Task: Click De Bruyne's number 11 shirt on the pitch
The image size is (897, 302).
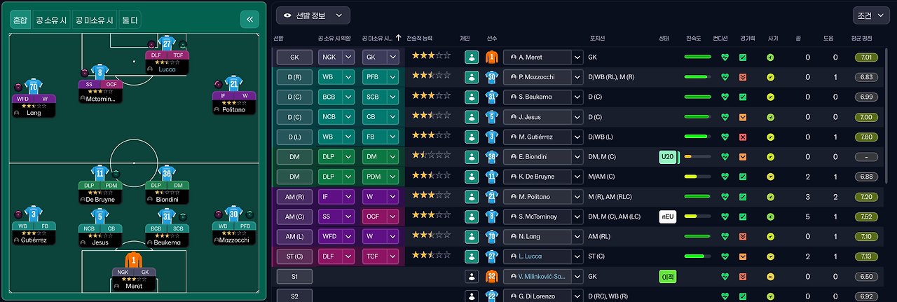Action: click(x=100, y=174)
